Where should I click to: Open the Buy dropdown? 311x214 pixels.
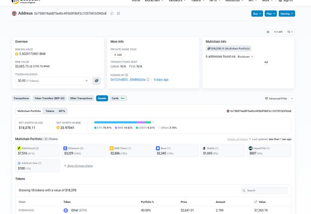point(257,14)
